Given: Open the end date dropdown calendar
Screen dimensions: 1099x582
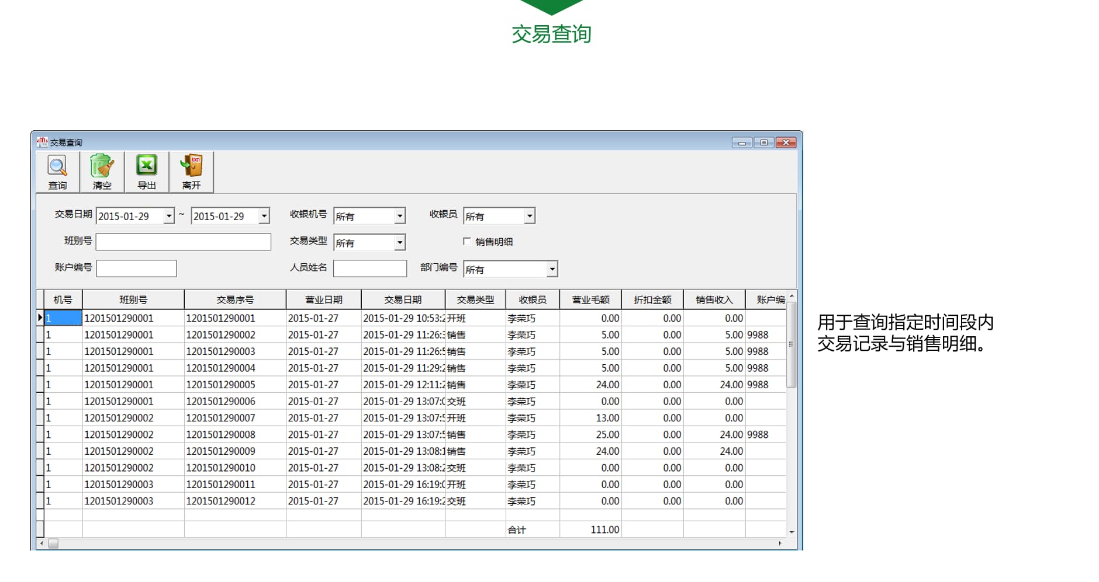Looking at the screenshot, I should [x=265, y=215].
